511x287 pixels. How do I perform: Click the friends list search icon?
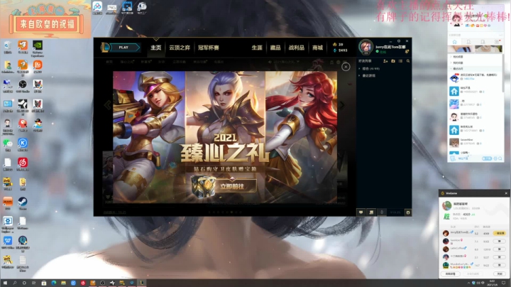click(x=408, y=61)
